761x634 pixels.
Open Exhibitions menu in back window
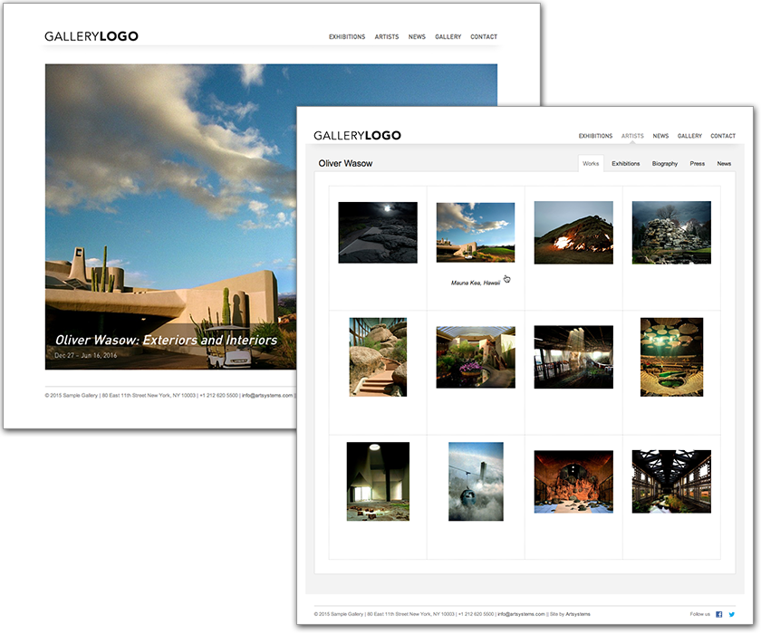(347, 37)
